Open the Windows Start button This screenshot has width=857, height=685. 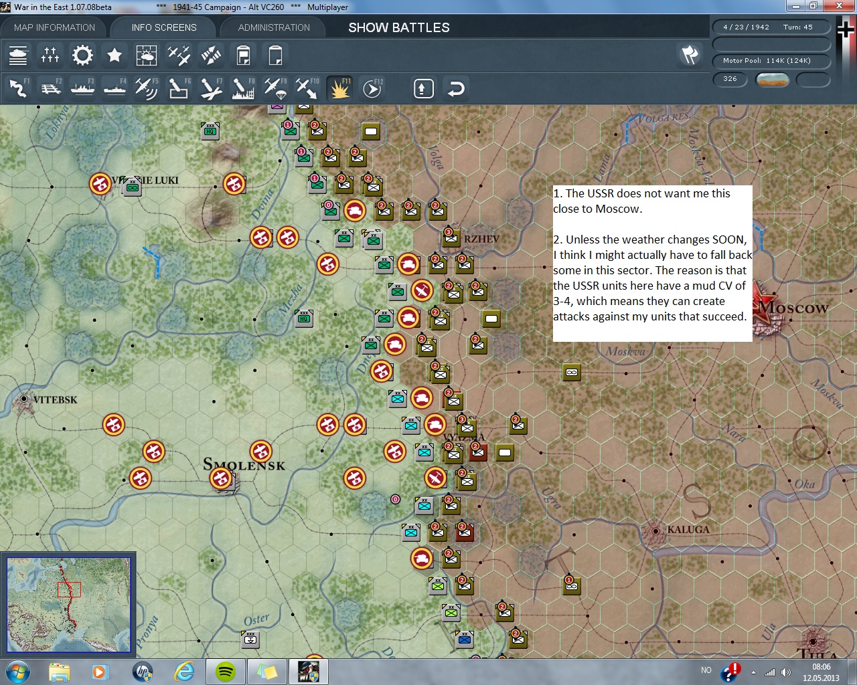(17, 671)
